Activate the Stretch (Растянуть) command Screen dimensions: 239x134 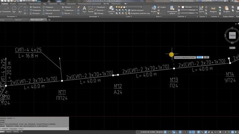click(x=35, y=13)
